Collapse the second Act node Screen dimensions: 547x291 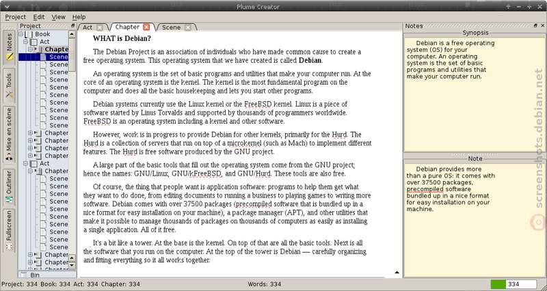pyautogui.click(x=25, y=163)
